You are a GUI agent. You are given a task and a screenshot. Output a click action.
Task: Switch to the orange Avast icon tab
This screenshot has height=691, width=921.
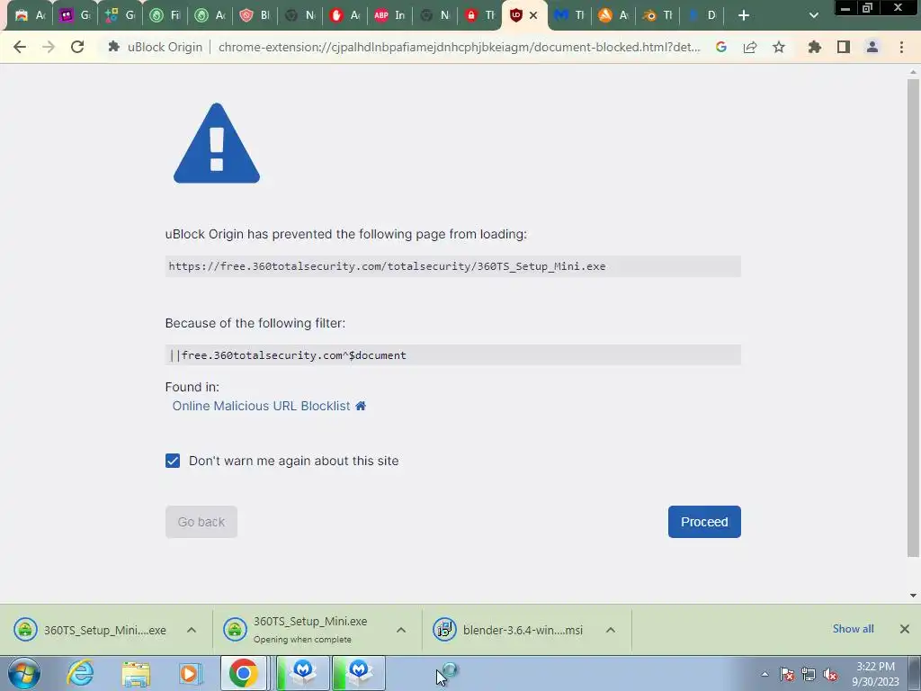[x=613, y=15]
